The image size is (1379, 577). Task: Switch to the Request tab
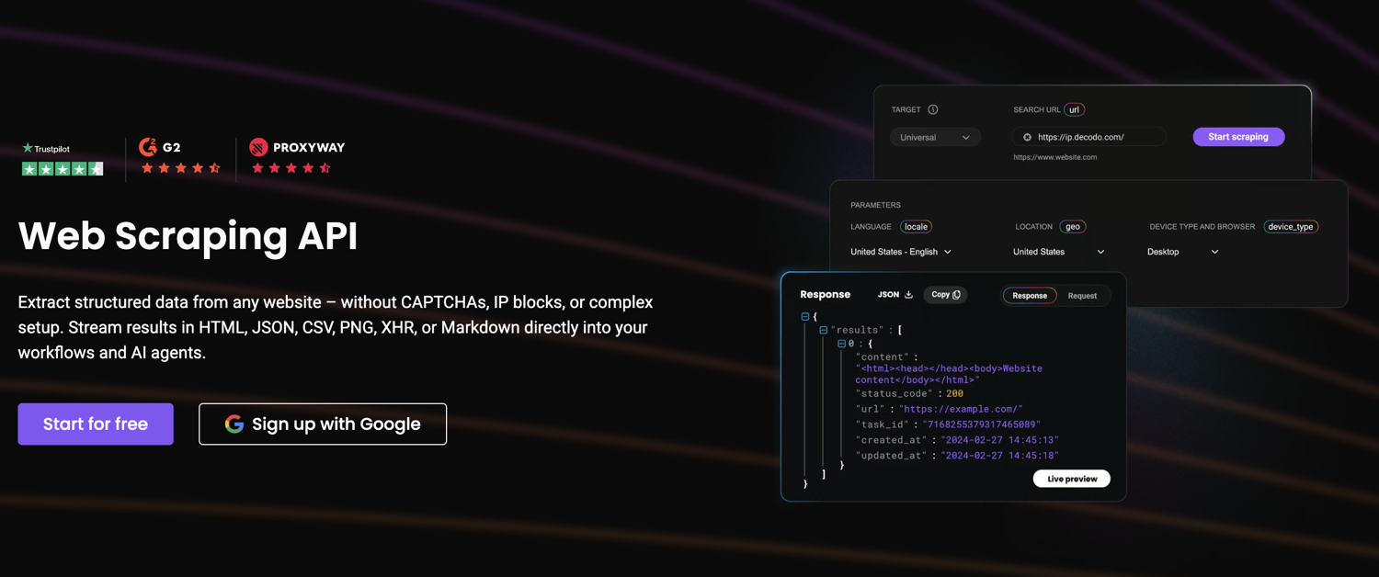click(x=1082, y=296)
